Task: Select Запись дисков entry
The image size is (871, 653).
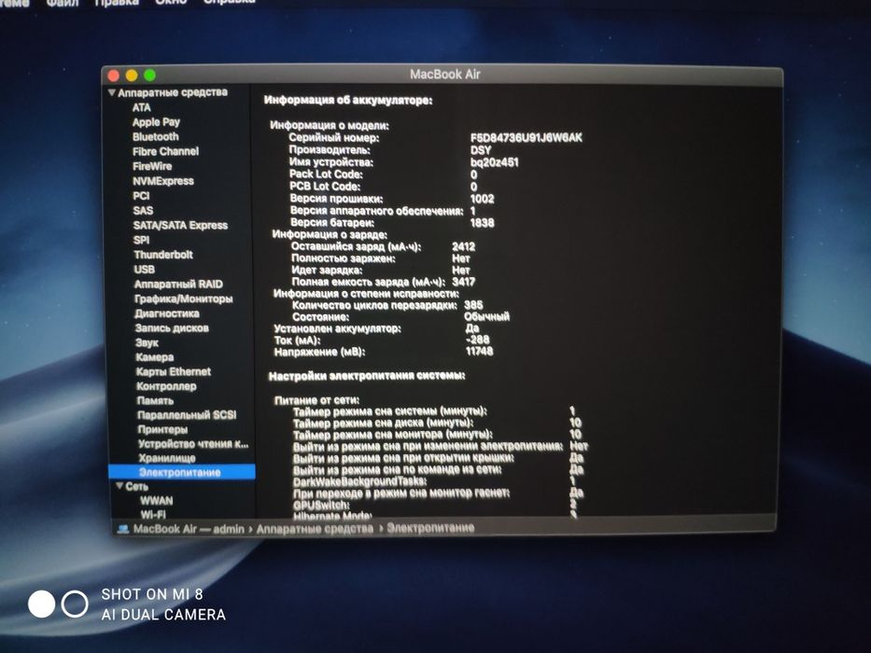Action: (172, 327)
